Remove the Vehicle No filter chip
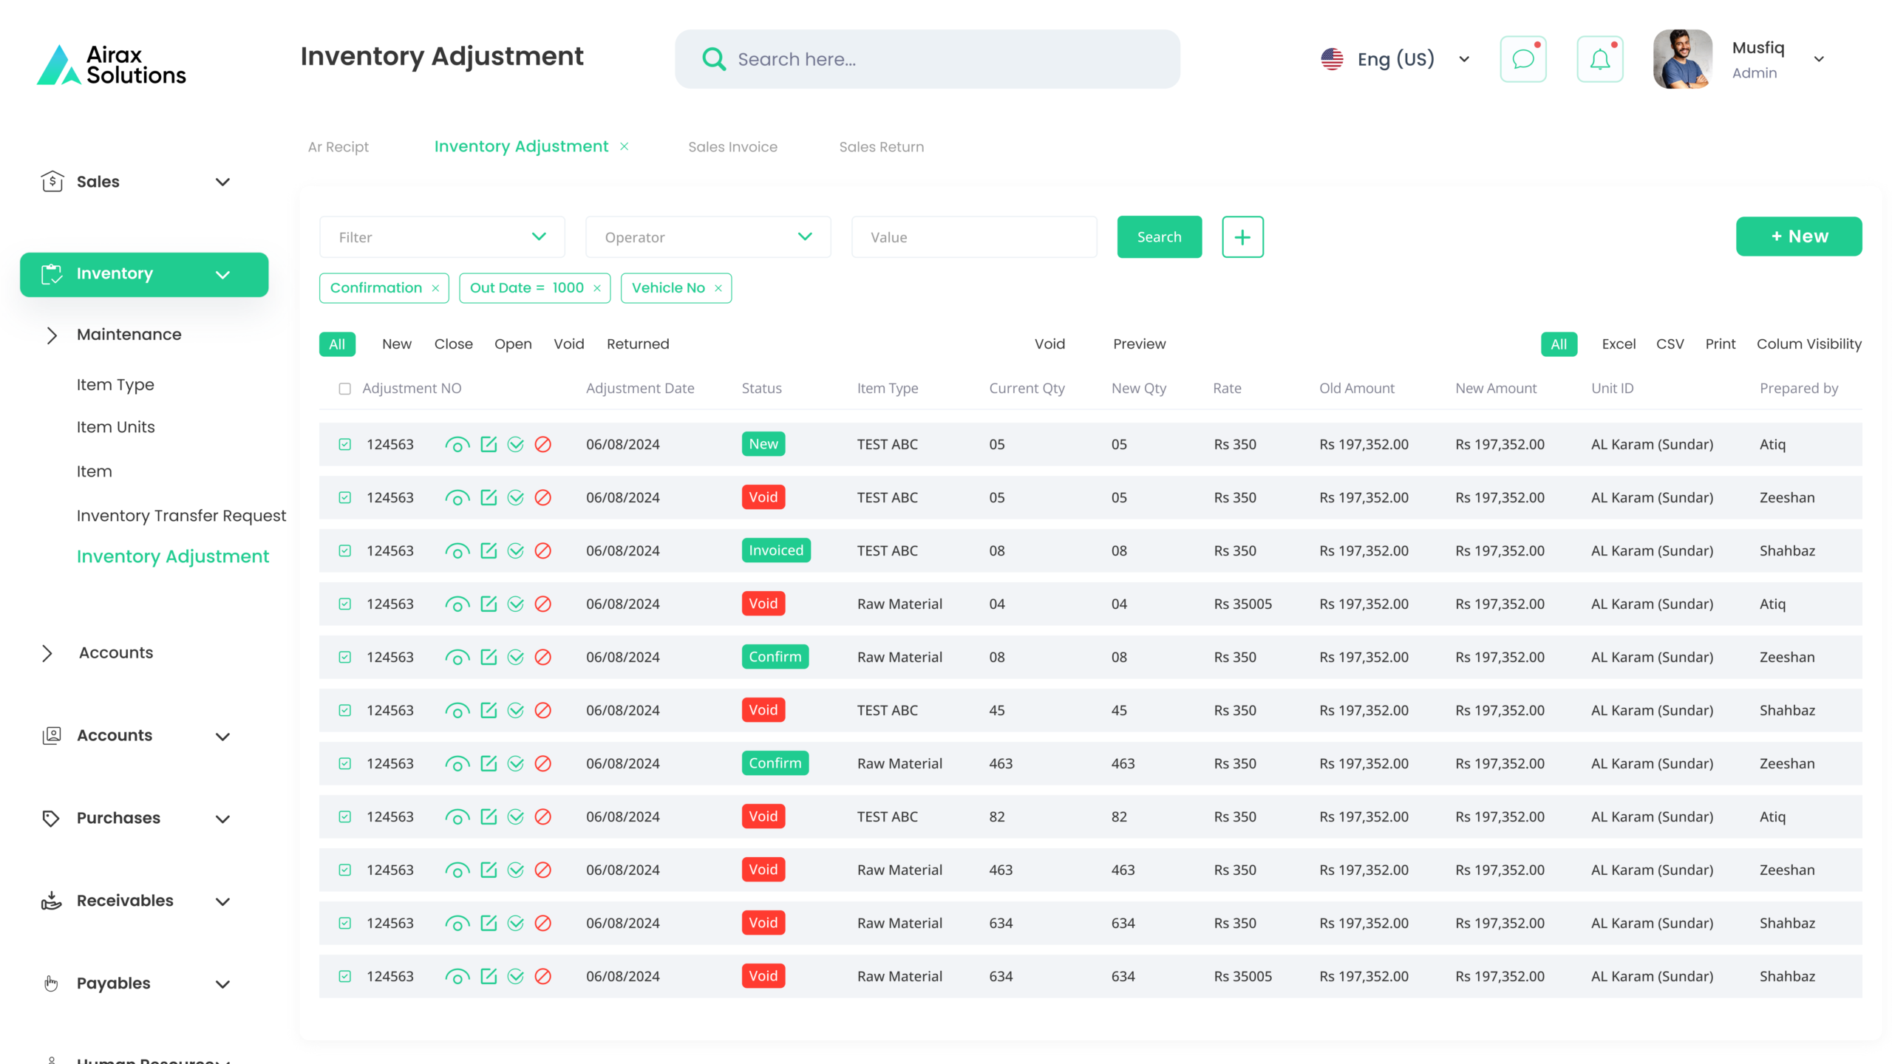 click(718, 288)
